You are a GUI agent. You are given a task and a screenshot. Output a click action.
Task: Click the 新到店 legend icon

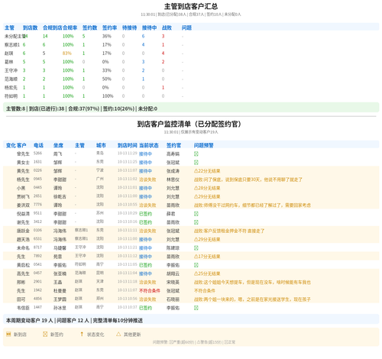tap(8, 334)
